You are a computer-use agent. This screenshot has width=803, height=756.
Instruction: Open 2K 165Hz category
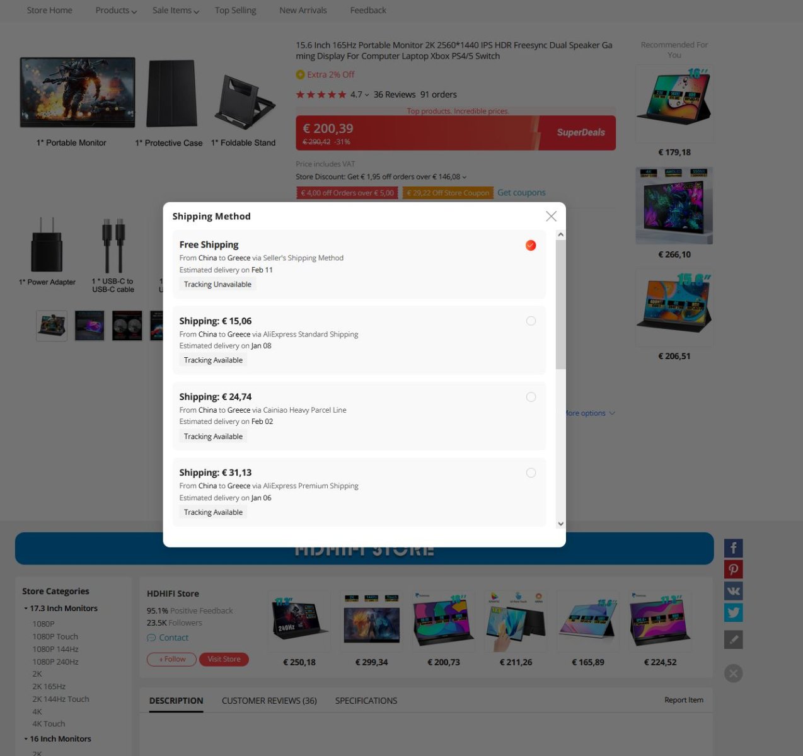coord(49,687)
